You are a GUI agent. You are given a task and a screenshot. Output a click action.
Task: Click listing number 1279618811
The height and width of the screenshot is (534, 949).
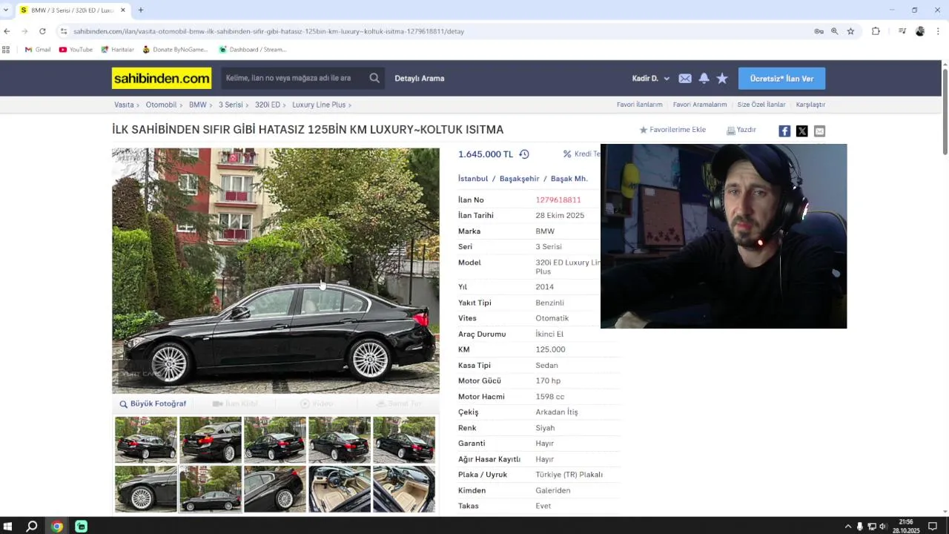(x=558, y=200)
